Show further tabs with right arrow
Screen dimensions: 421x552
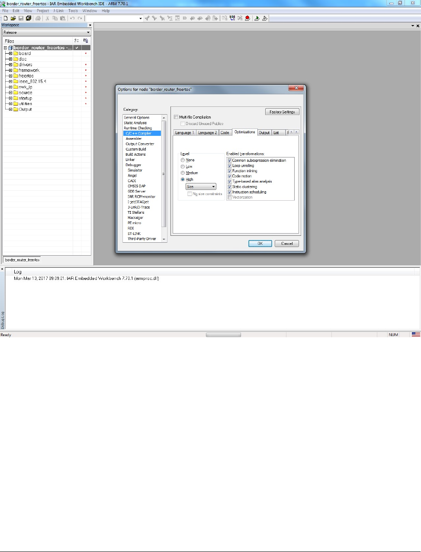[296, 132]
